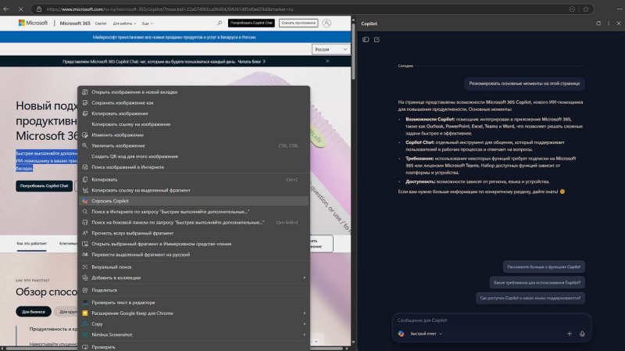Open the Быстрый ответ mode dropdown
This screenshot has height=351, width=625.
[x=426, y=334]
